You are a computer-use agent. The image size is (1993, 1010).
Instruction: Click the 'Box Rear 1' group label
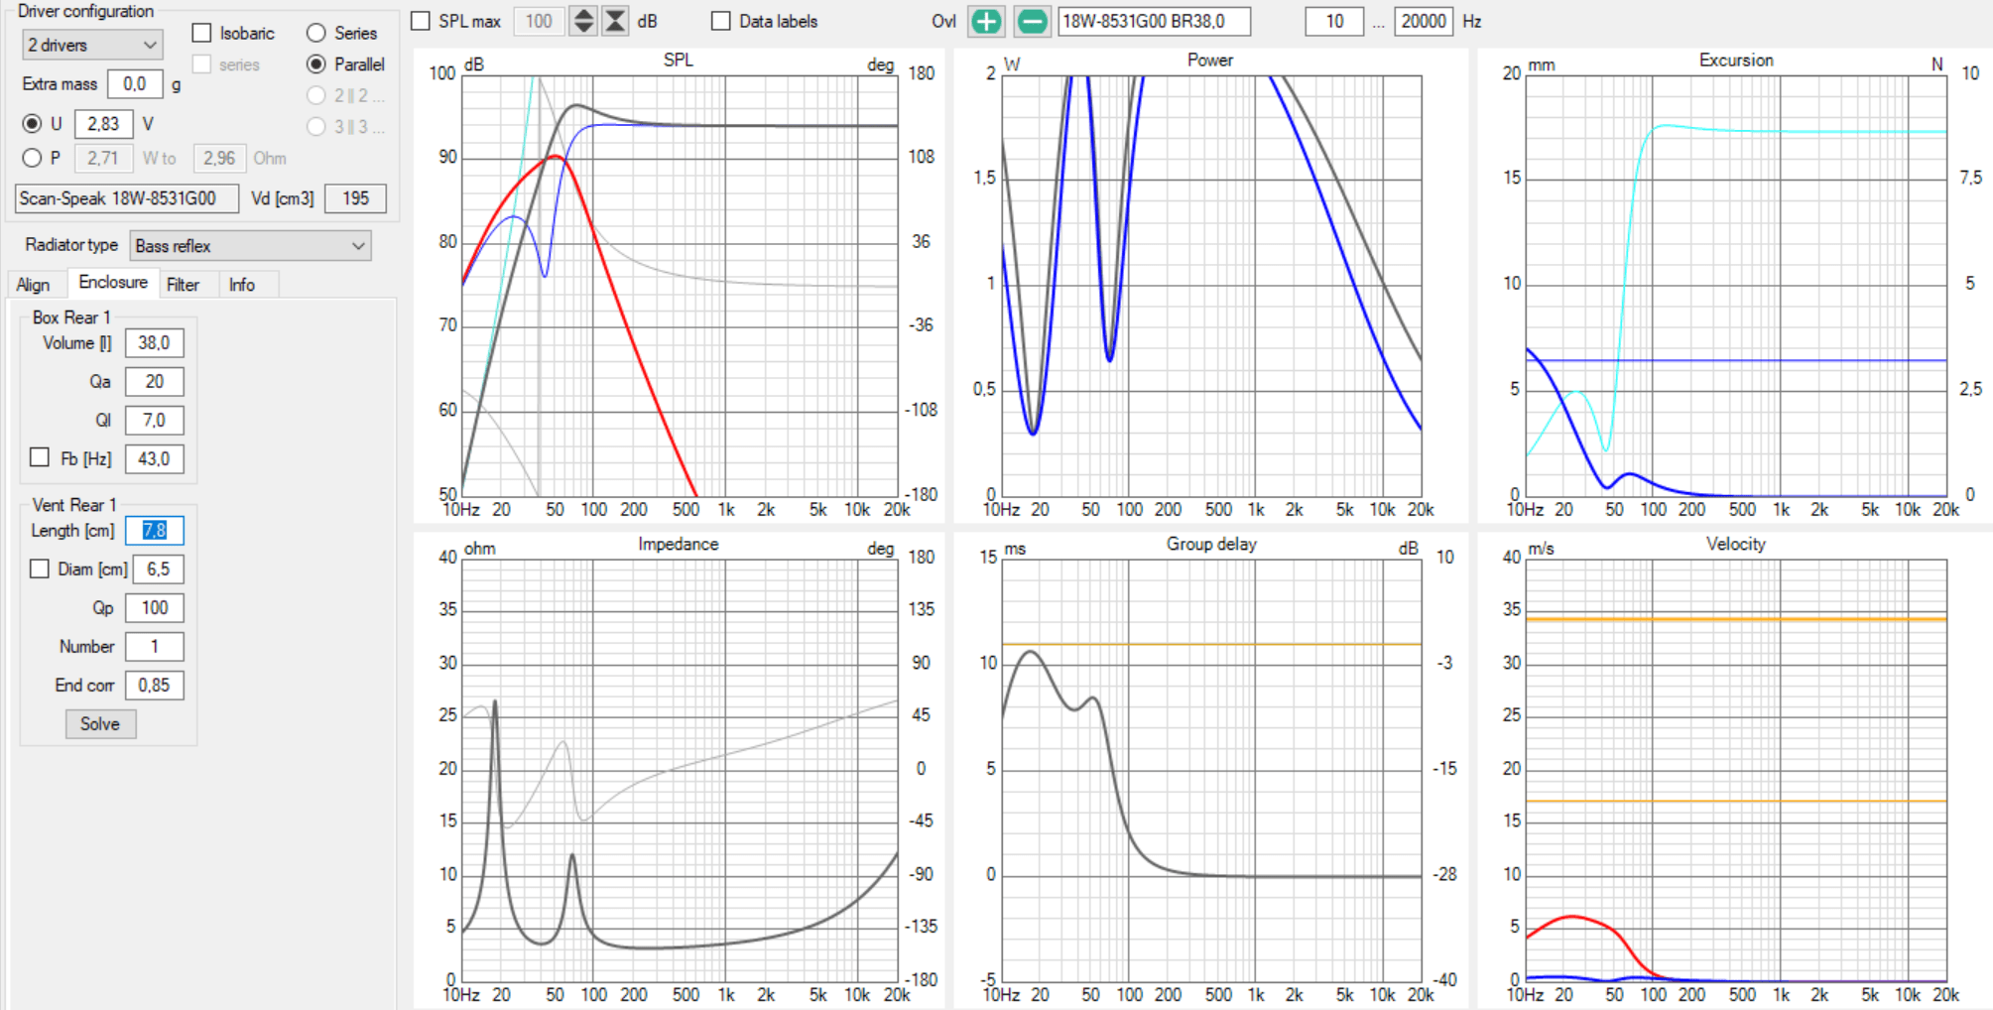point(71,317)
